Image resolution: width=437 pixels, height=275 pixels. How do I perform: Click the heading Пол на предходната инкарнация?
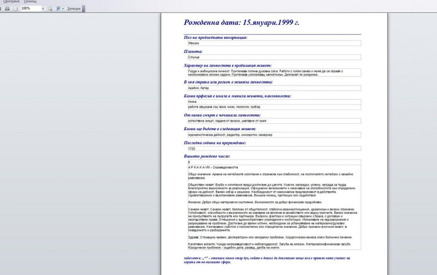point(215,38)
